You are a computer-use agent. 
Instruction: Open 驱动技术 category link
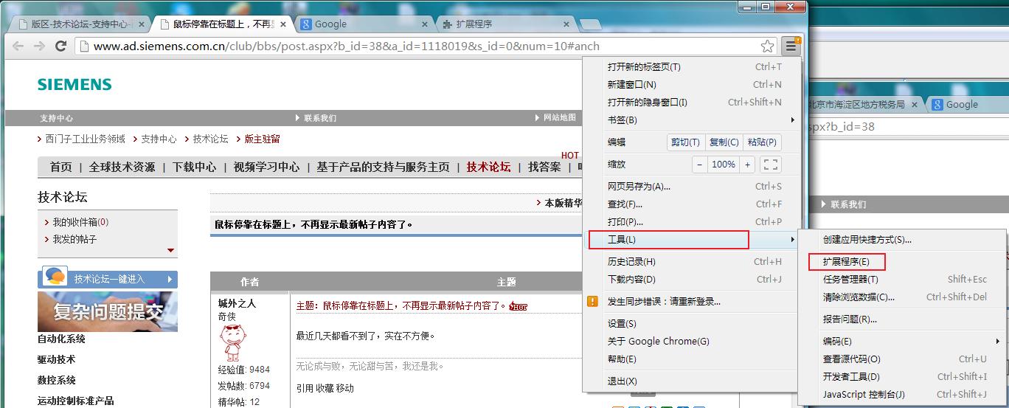(56, 359)
